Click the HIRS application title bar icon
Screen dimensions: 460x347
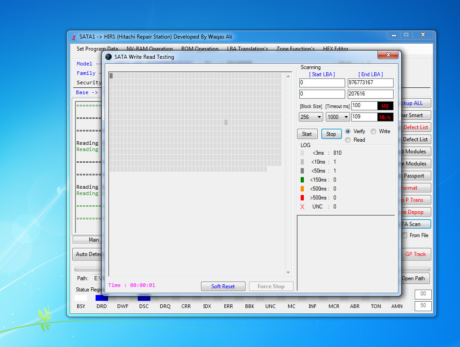click(74, 37)
